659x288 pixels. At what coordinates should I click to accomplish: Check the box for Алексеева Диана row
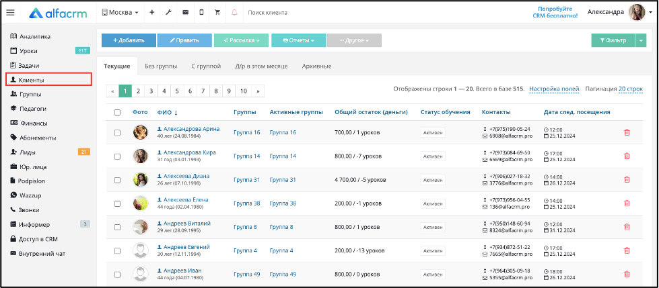[117, 180]
